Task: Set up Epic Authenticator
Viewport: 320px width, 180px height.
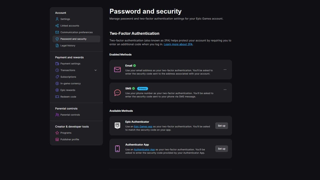Action: 221,126
